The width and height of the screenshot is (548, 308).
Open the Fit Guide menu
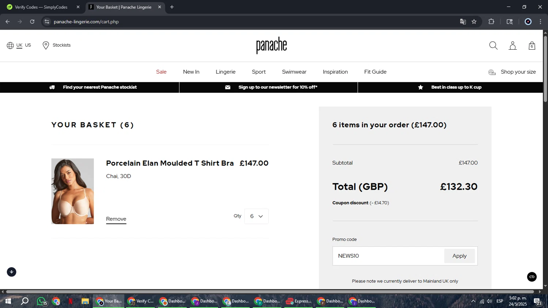(x=375, y=72)
